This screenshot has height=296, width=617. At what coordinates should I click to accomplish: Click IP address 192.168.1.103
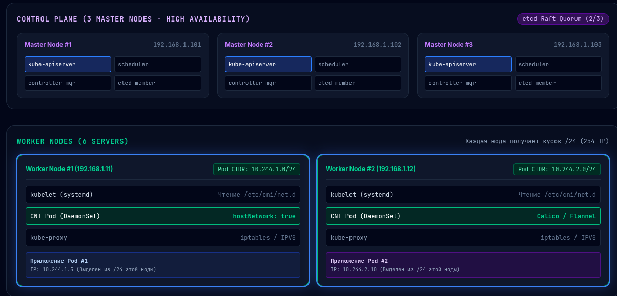pos(578,45)
